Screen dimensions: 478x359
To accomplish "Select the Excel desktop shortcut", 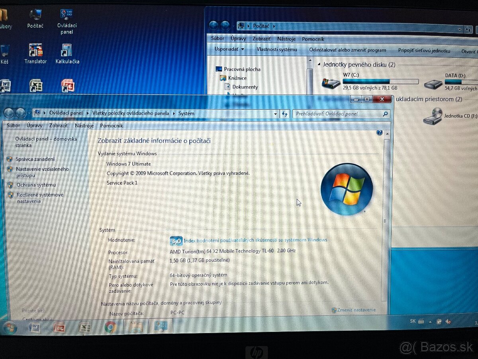I will [36, 85].
